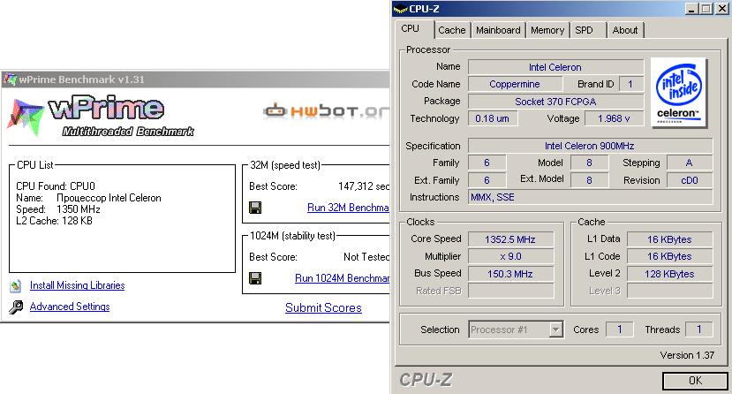732x394 pixels.
Task: Click OK in CPU-Z
Action: 695,381
